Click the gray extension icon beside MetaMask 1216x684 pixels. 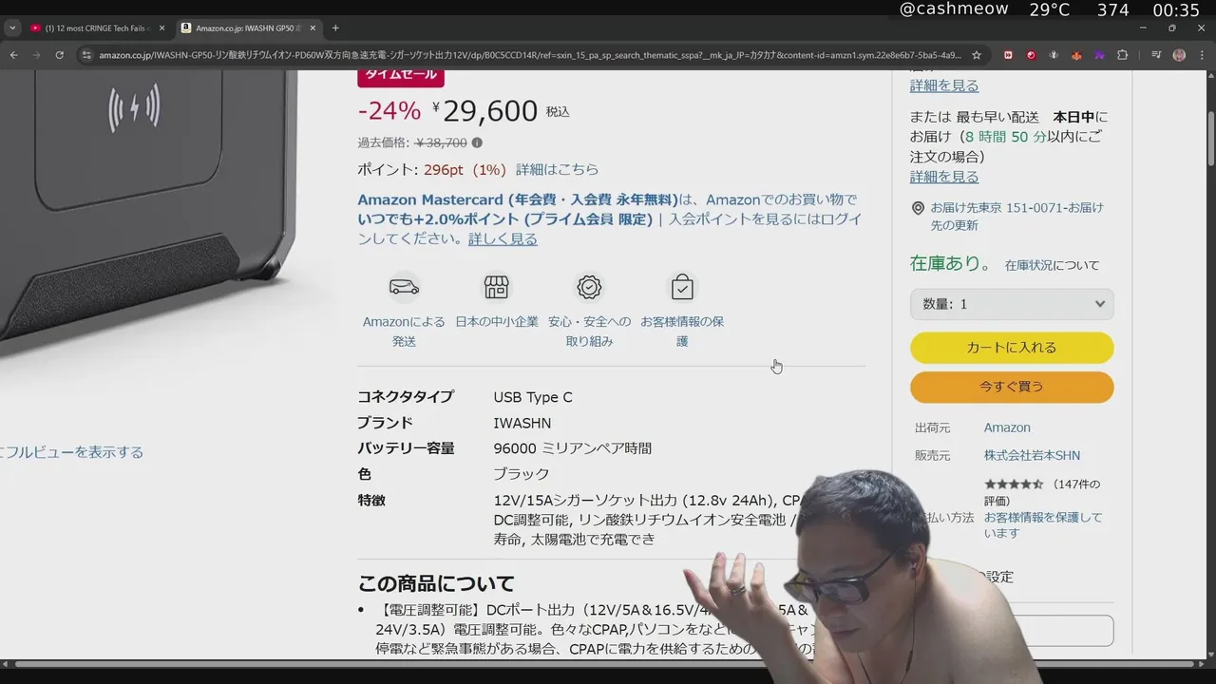pos(1054,55)
